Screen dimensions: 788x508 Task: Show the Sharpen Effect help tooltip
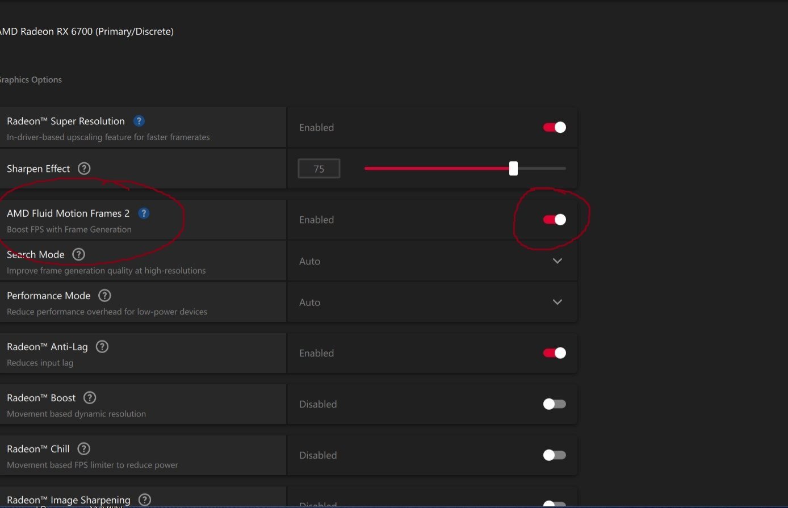click(84, 169)
